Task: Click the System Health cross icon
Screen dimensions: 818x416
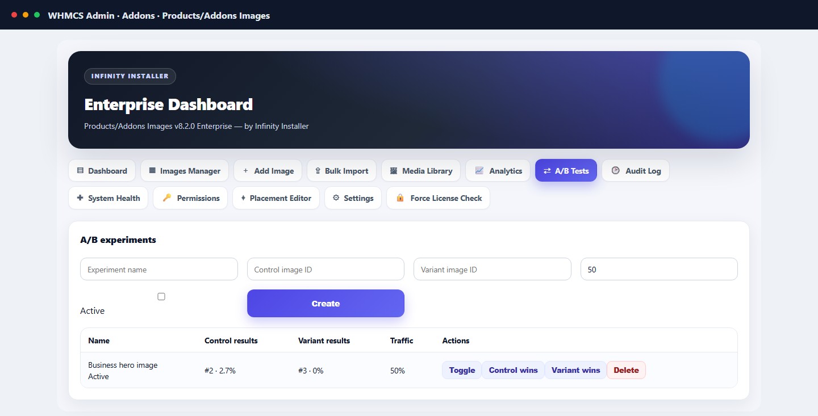Action: tap(80, 198)
